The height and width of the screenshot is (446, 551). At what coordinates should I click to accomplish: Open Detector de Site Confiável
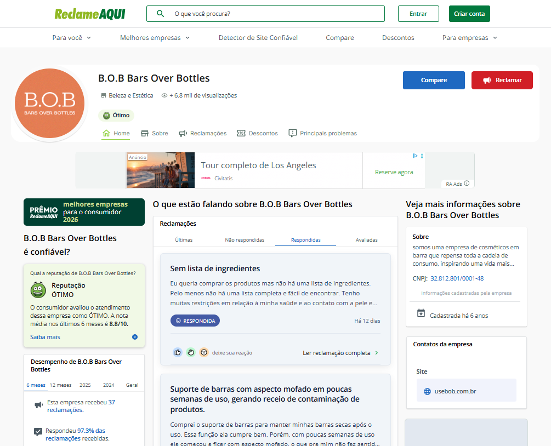click(x=258, y=38)
